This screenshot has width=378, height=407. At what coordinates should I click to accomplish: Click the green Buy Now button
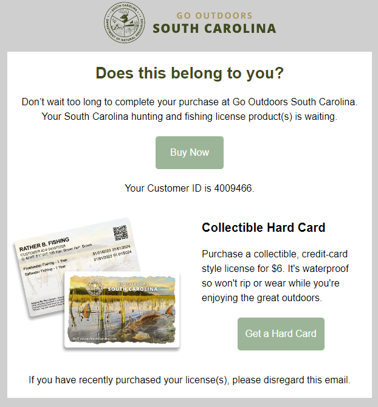pyautogui.click(x=190, y=153)
